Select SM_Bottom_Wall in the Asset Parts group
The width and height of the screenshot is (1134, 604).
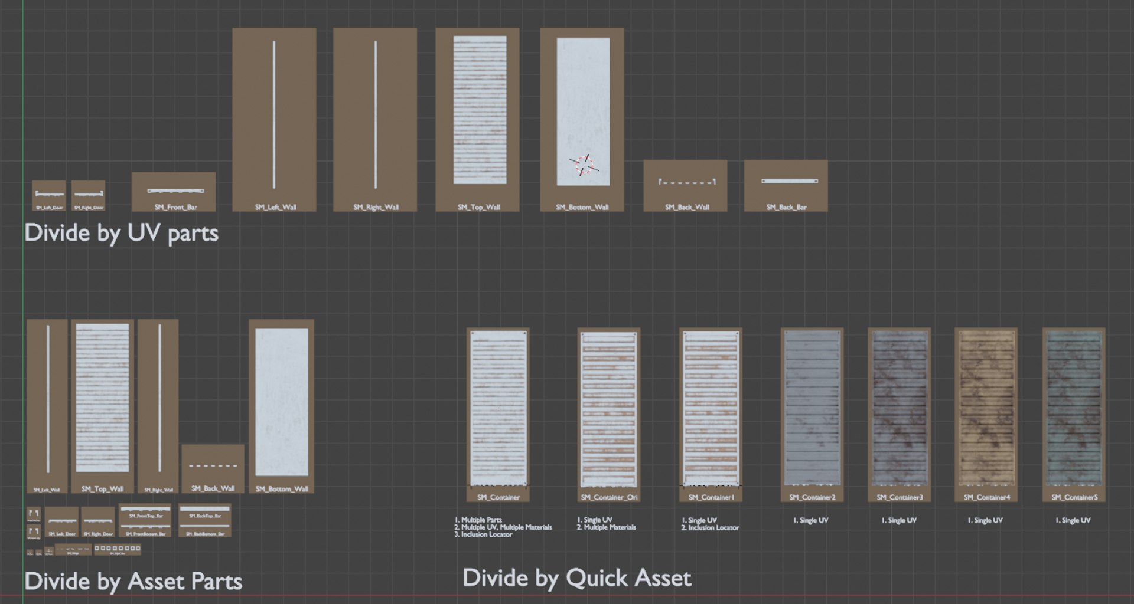coord(281,406)
